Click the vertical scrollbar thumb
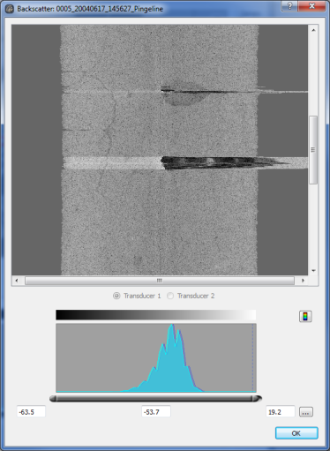The height and width of the screenshot is (451, 330). click(x=313, y=150)
